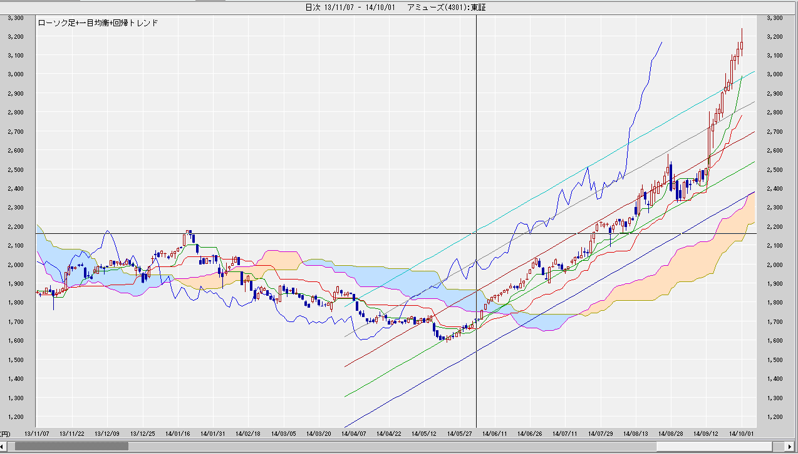Click the 14/04/07 date axis label
The width and height of the screenshot is (798, 454).
tap(355, 433)
